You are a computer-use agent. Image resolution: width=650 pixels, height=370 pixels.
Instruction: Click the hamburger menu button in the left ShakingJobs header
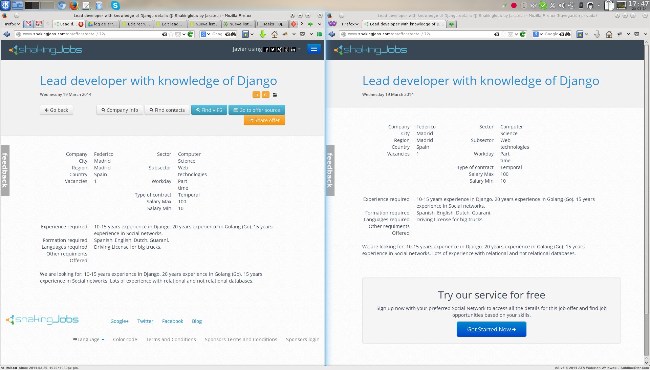click(314, 49)
